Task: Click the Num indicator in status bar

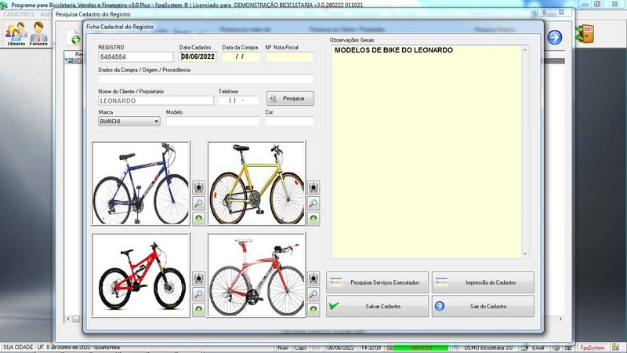Action: click(x=283, y=348)
